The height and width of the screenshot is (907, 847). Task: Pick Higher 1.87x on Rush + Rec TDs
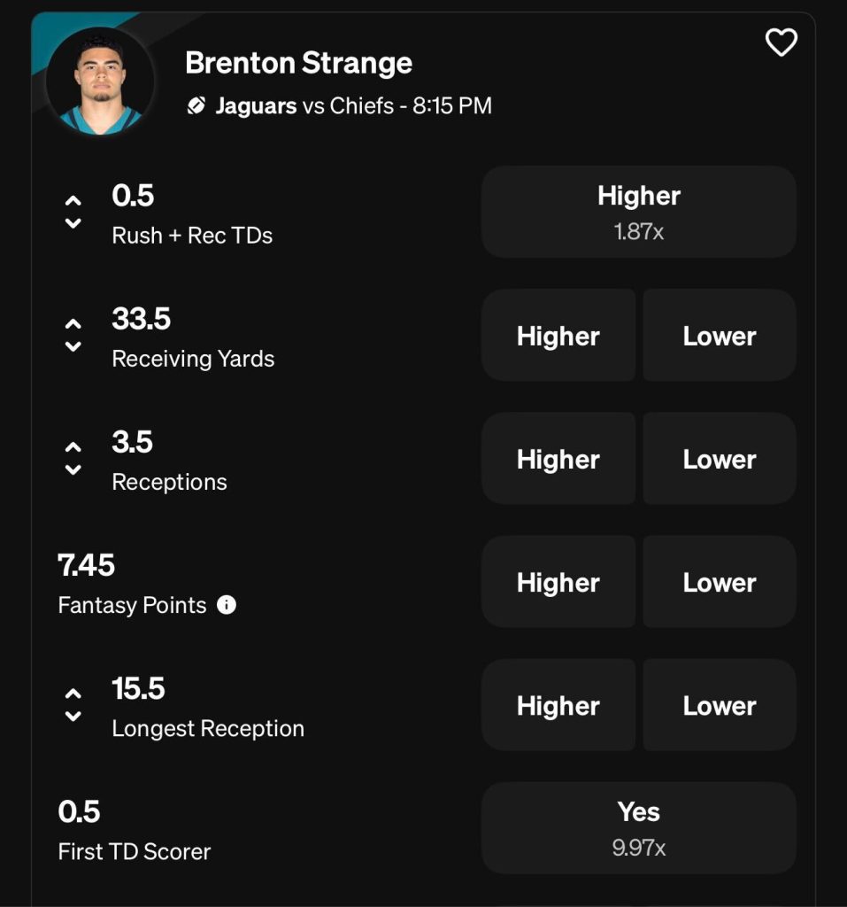click(638, 212)
